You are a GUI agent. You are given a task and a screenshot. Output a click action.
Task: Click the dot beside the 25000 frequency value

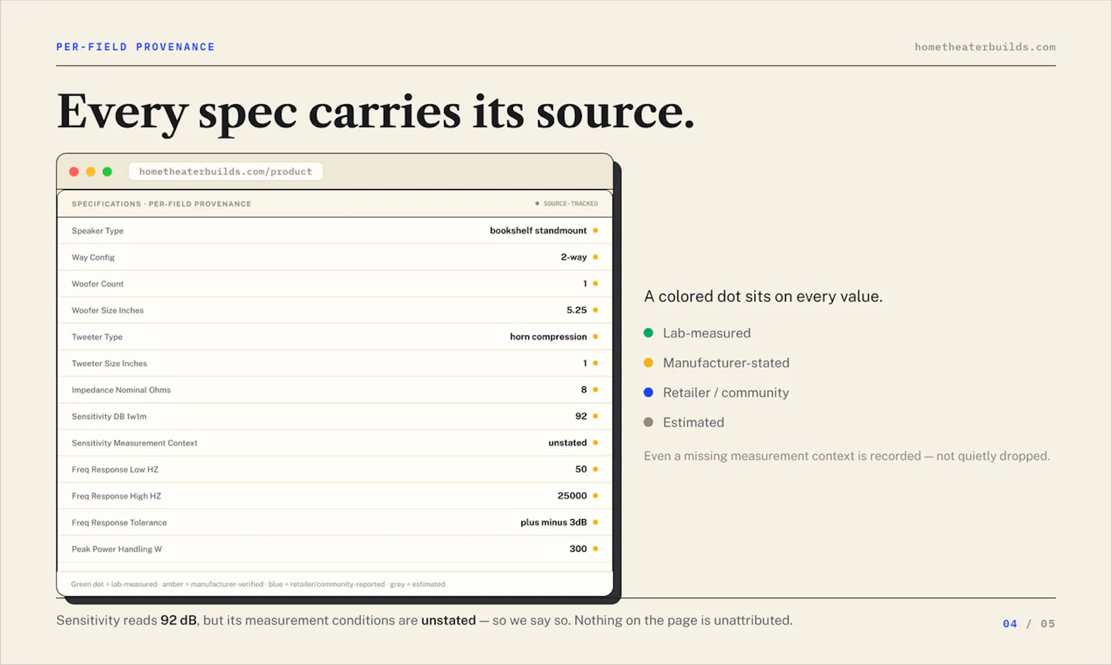596,496
